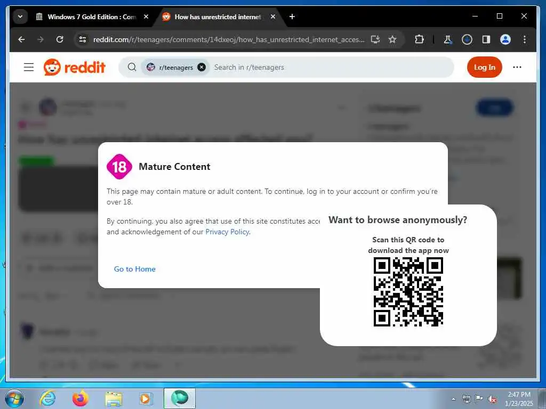Go forward to next page
Image resolution: width=546 pixels, height=409 pixels.
(x=41, y=39)
